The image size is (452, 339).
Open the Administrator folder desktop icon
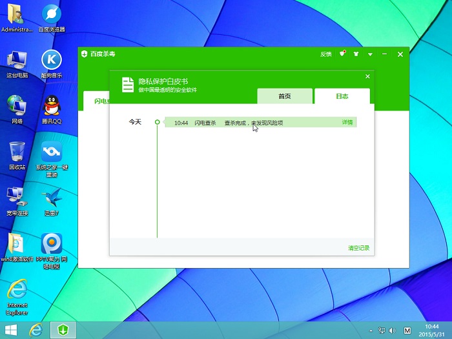point(16,18)
